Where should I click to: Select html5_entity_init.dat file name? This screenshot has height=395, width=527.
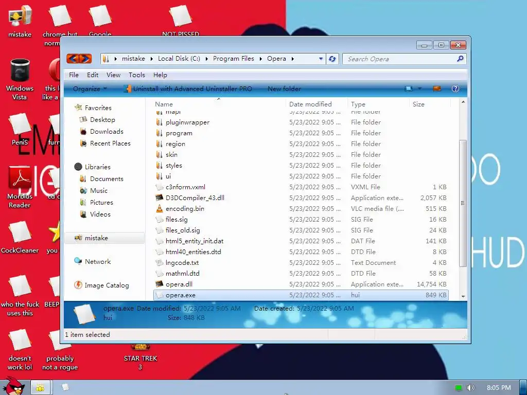click(194, 241)
